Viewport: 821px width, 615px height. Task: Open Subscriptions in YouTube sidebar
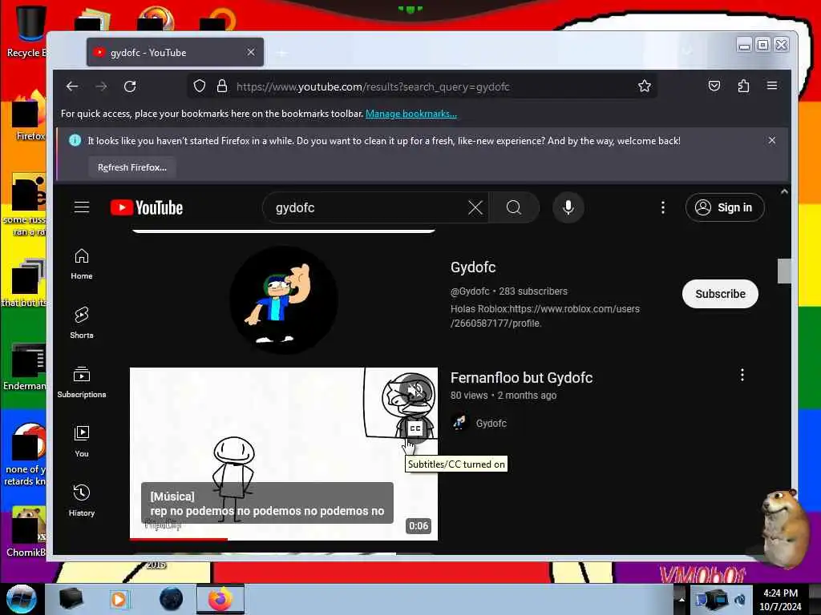click(82, 382)
